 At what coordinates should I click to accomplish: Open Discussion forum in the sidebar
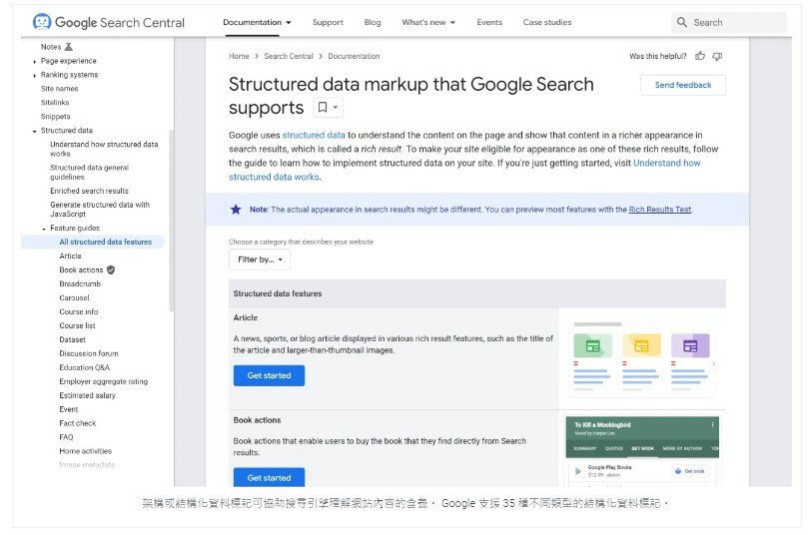[89, 353]
